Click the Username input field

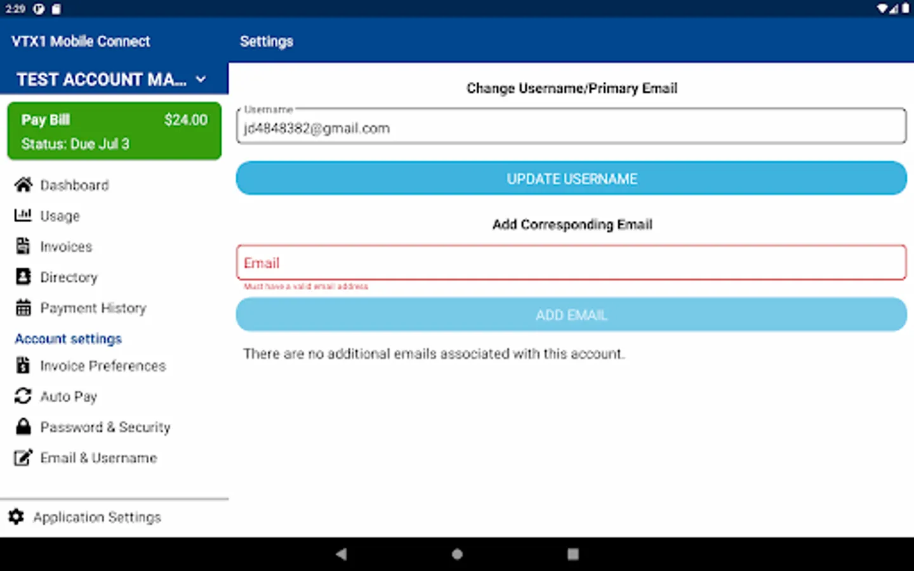coord(571,126)
